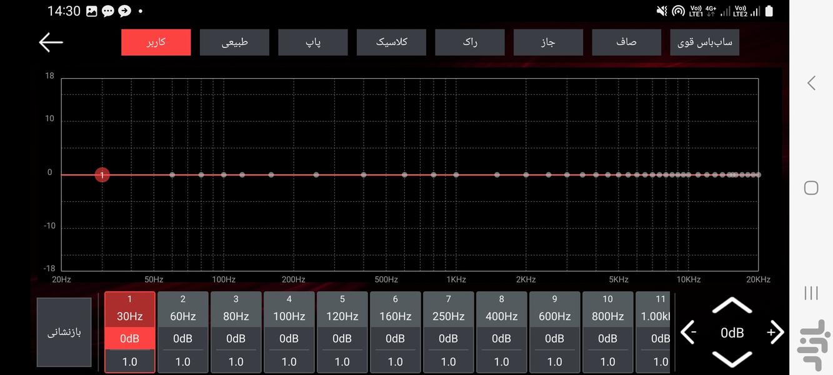Screen dimensions: 833x375
Task: Select the کاربر preset tab
Action: click(156, 42)
